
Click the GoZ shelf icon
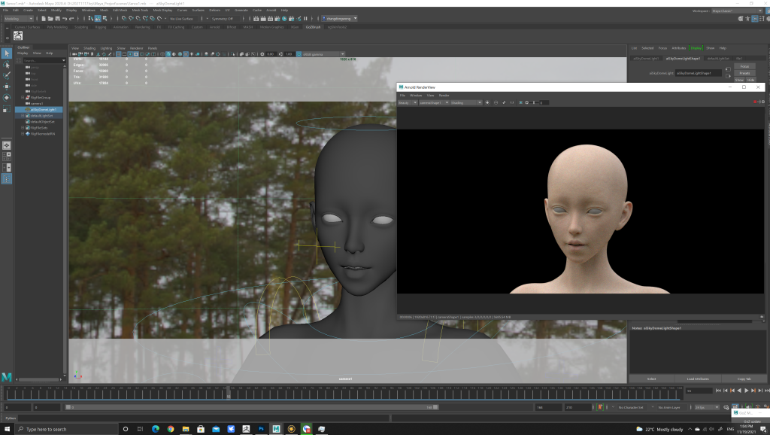coord(19,35)
